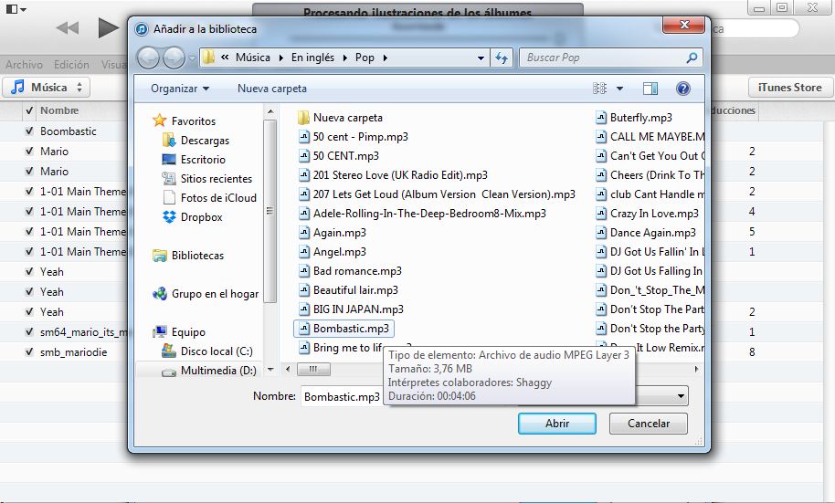The height and width of the screenshot is (503, 835).
Task: Toggle the checkbox in the first Yeah row
Action: [x=29, y=271]
